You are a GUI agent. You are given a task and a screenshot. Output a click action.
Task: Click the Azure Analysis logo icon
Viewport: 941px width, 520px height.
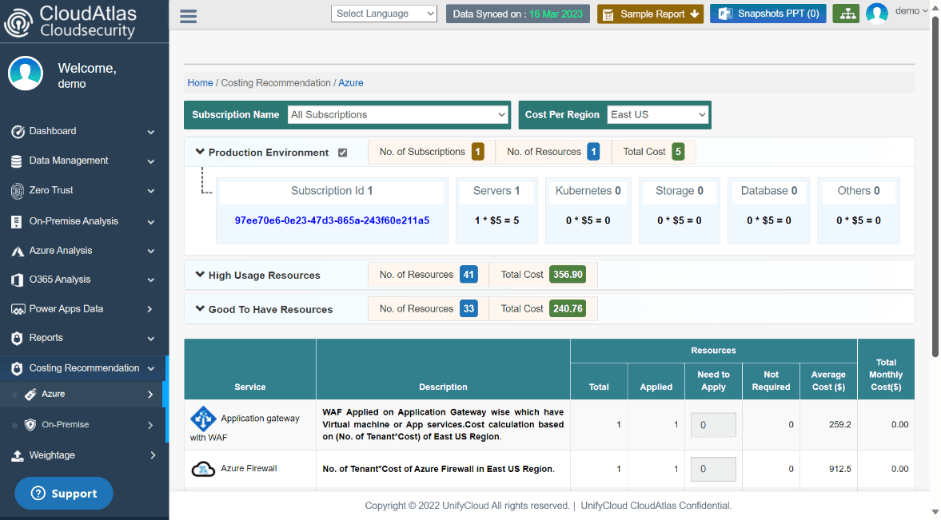18,252
